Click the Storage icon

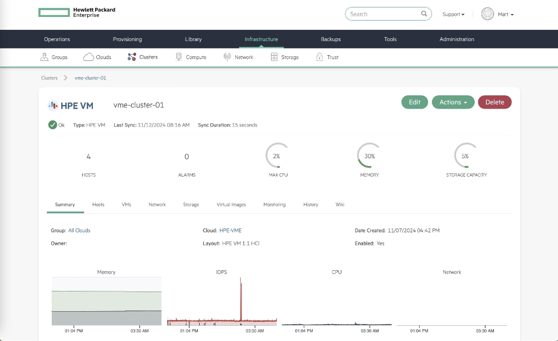click(x=274, y=57)
